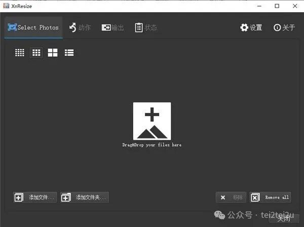Click the 移除 (Remove) button
The height and width of the screenshot is (227, 304).
click(231, 197)
